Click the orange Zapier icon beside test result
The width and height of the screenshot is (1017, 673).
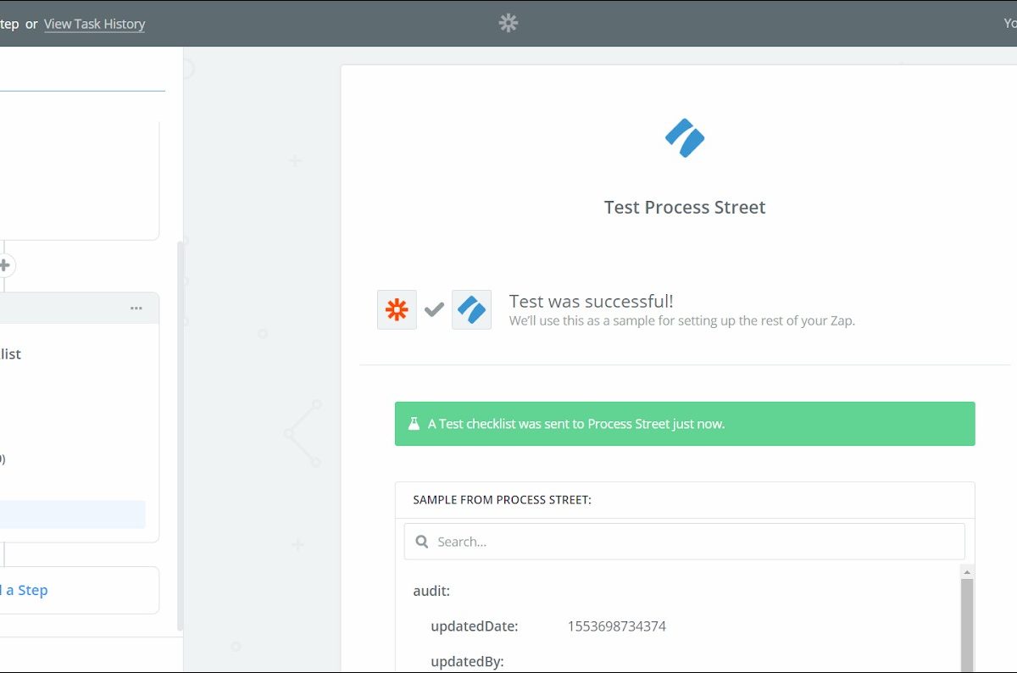click(397, 310)
